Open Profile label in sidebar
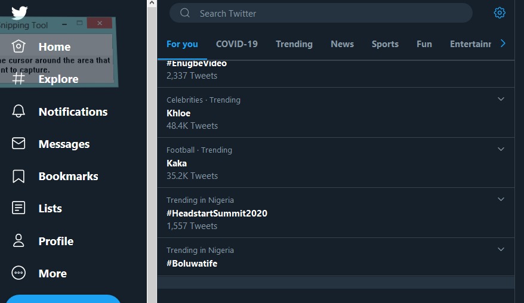The width and height of the screenshot is (524, 303). 56,241
